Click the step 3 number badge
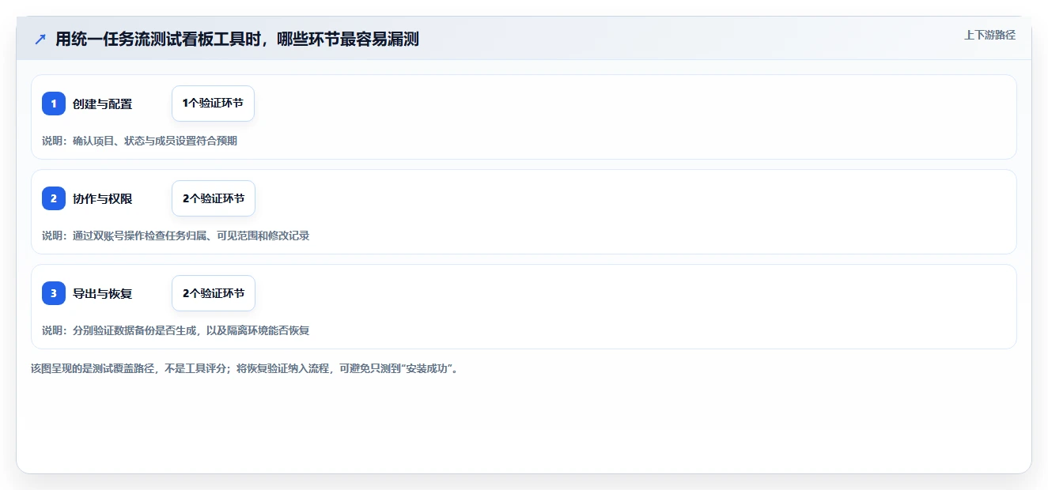1048x490 pixels. pyautogui.click(x=54, y=293)
